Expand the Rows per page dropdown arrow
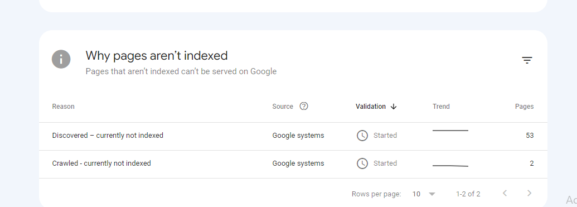Viewport: 577px width, 207px height. (432, 194)
